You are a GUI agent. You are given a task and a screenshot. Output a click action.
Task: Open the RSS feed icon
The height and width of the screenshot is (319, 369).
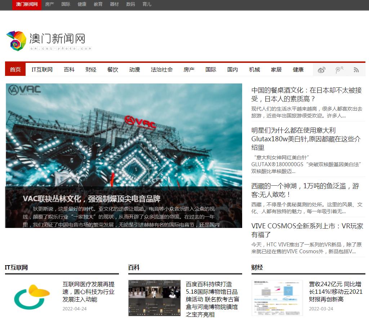[356, 70]
